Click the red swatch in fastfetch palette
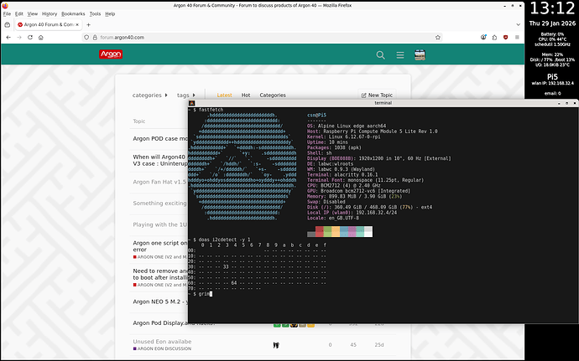 coord(320,231)
